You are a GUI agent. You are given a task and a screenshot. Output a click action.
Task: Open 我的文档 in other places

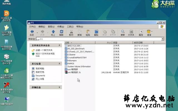point(40,72)
